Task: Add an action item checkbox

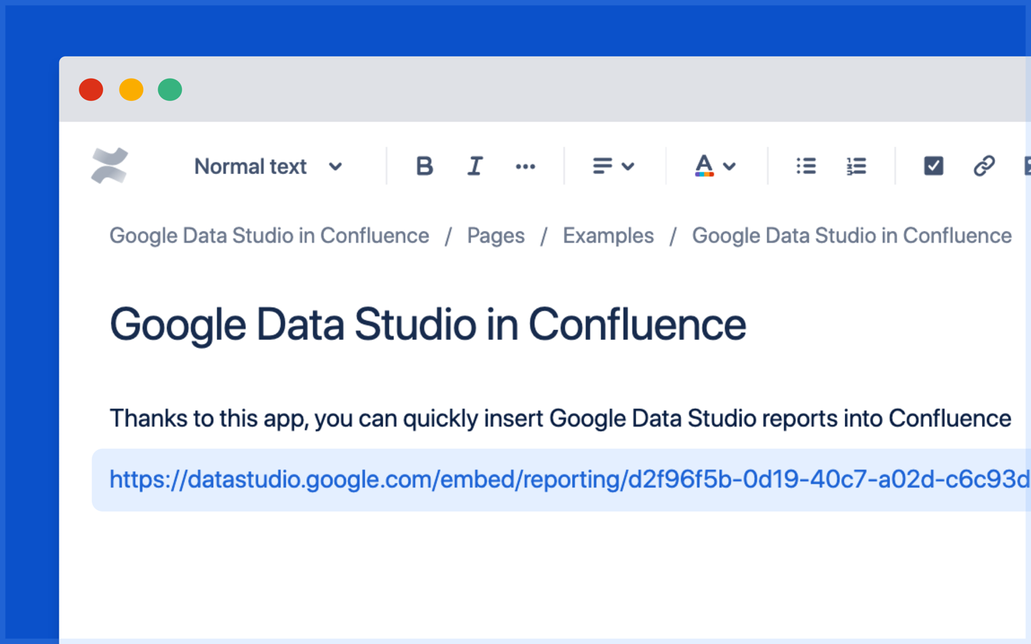Action: coord(933,167)
